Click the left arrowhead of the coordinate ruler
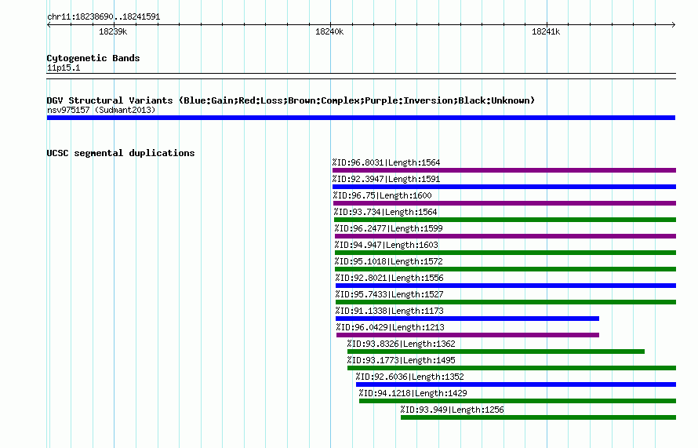Image resolution: width=698 pixels, height=448 pixels. click(x=49, y=25)
